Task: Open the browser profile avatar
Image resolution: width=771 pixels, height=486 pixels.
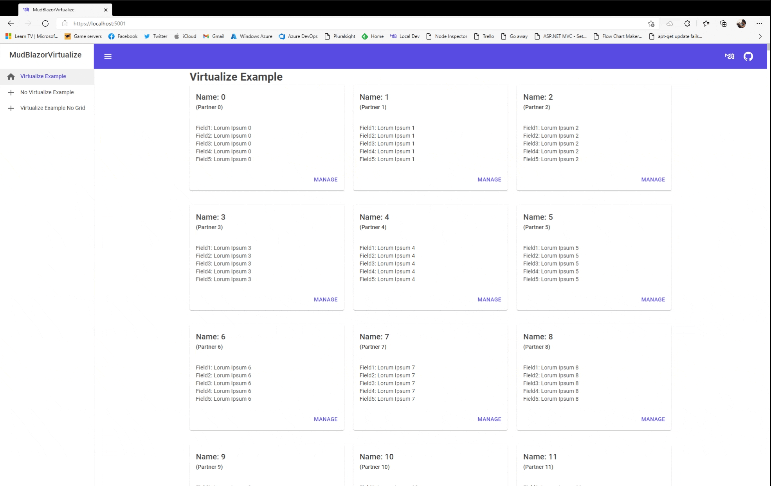Action: (741, 23)
